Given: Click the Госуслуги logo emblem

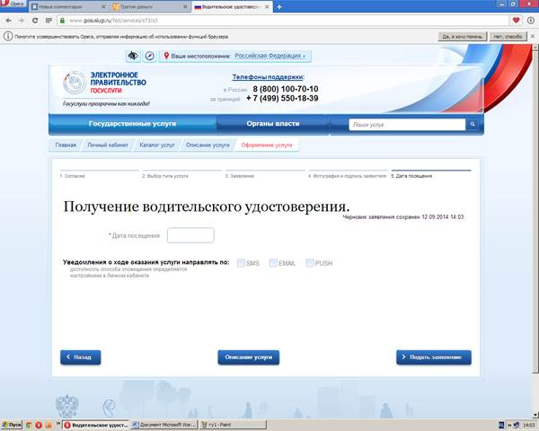Looking at the screenshot, I should click(x=75, y=83).
